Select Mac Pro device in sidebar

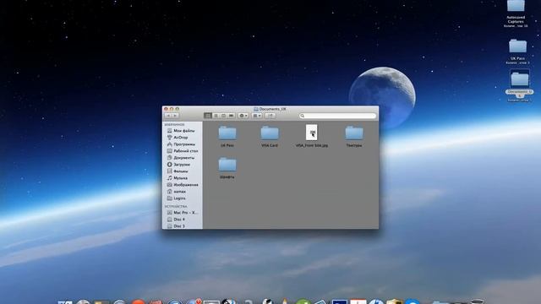pyautogui.click(x=183, y=213)
